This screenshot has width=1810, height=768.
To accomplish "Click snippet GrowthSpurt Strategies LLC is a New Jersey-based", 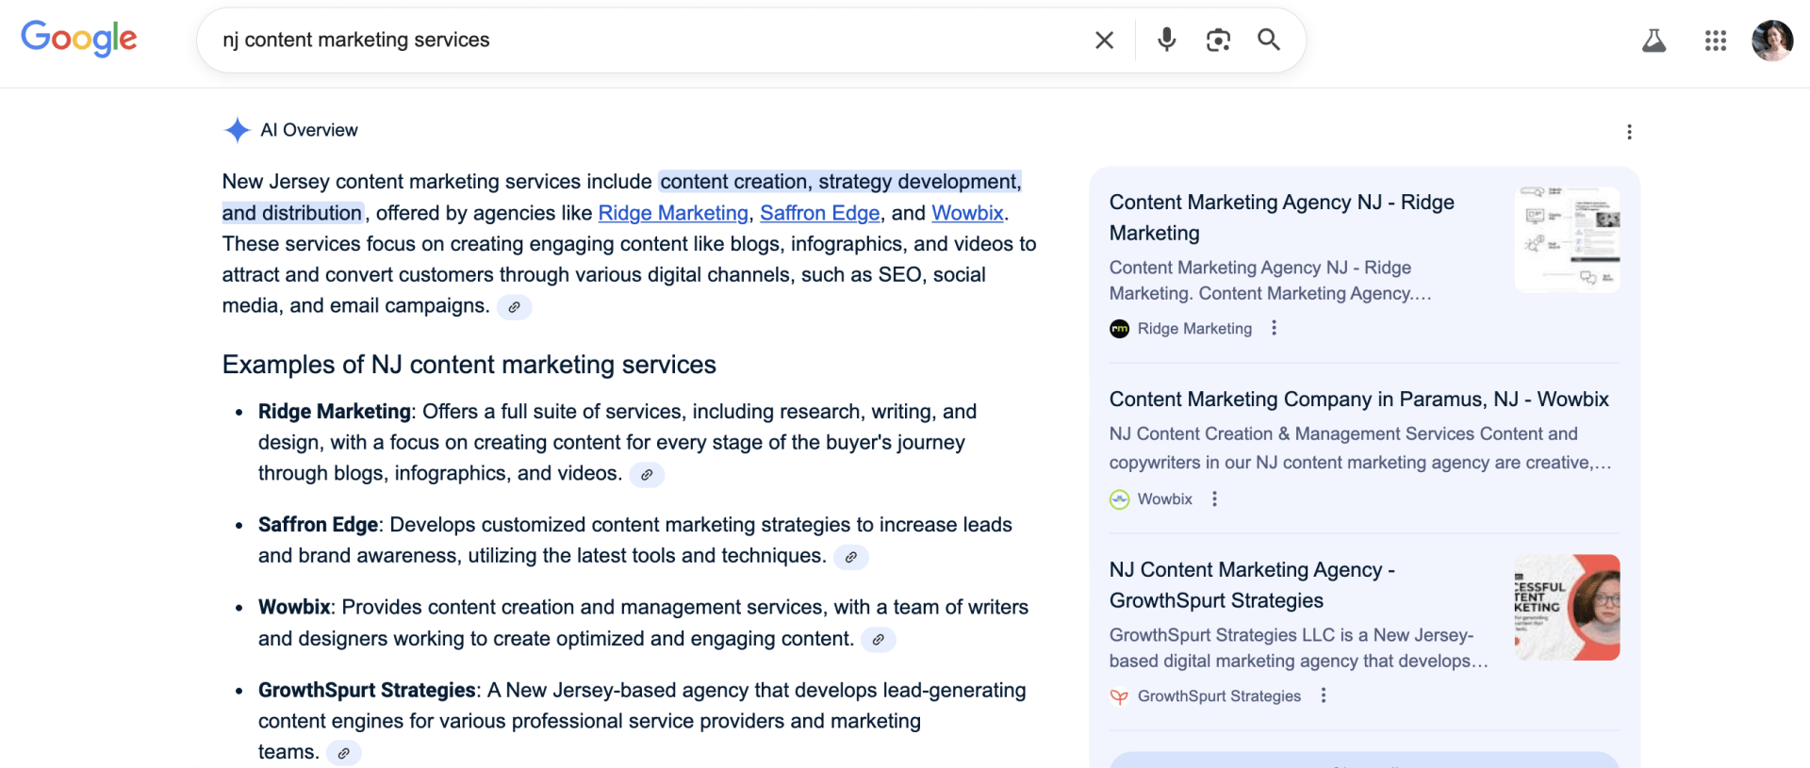I will tap(1299, 648).
